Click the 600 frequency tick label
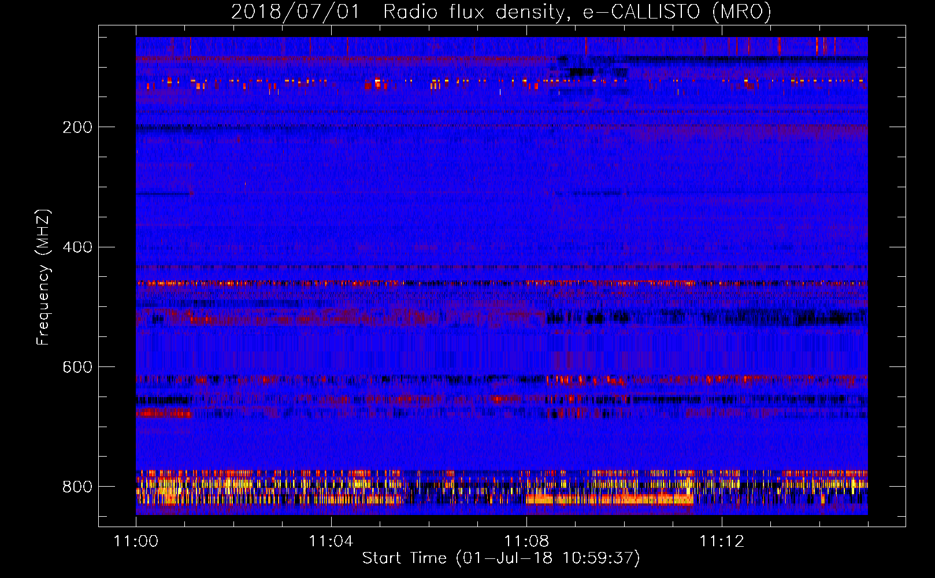The height and width of the screenshot is (578, 935). pos(77,368)
